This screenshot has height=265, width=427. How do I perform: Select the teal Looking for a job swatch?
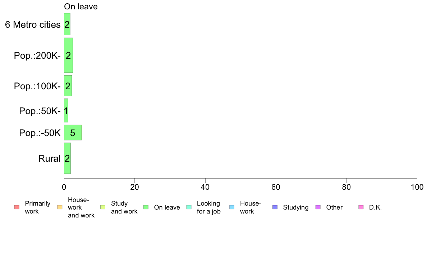point(189,207)
